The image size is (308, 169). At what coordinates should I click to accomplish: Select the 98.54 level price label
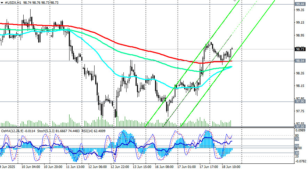pyautogui.click(x=300, y=61)
